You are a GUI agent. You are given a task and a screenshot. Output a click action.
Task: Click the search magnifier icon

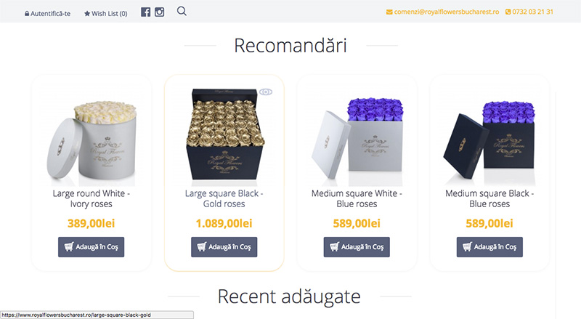coord(182,11)
